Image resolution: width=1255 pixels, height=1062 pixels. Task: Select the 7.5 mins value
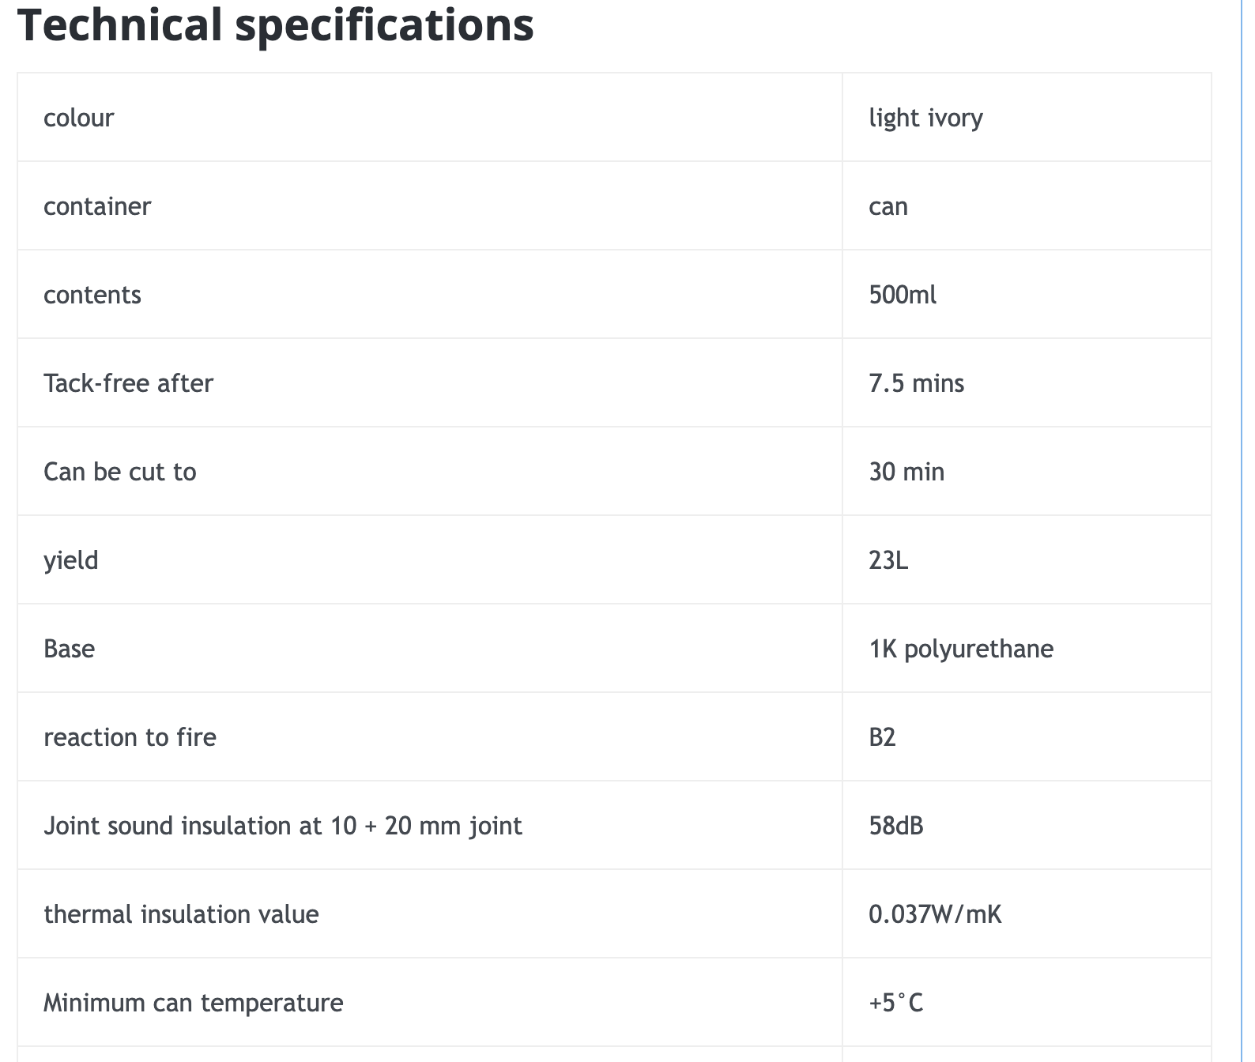point(916,384)
